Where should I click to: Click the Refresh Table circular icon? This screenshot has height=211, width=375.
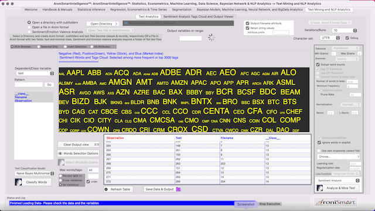pos(106,189)
